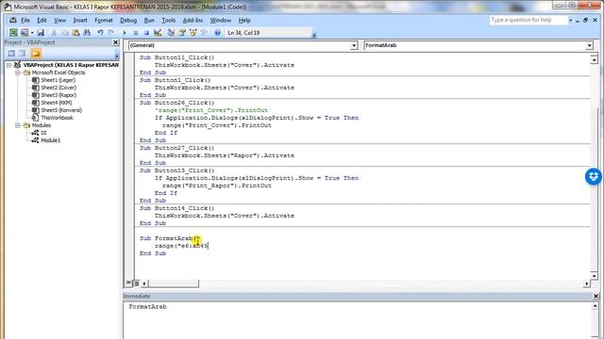604x339 pixels.
Task: Click the View Microsoft Excel toolbar icon
Action: [13, 33]
